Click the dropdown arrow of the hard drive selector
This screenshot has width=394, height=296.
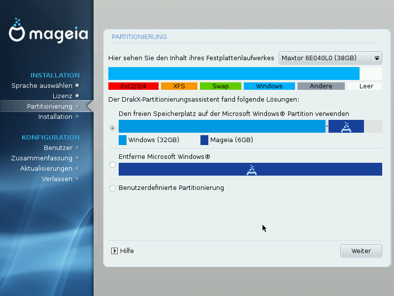coord(377,58)
